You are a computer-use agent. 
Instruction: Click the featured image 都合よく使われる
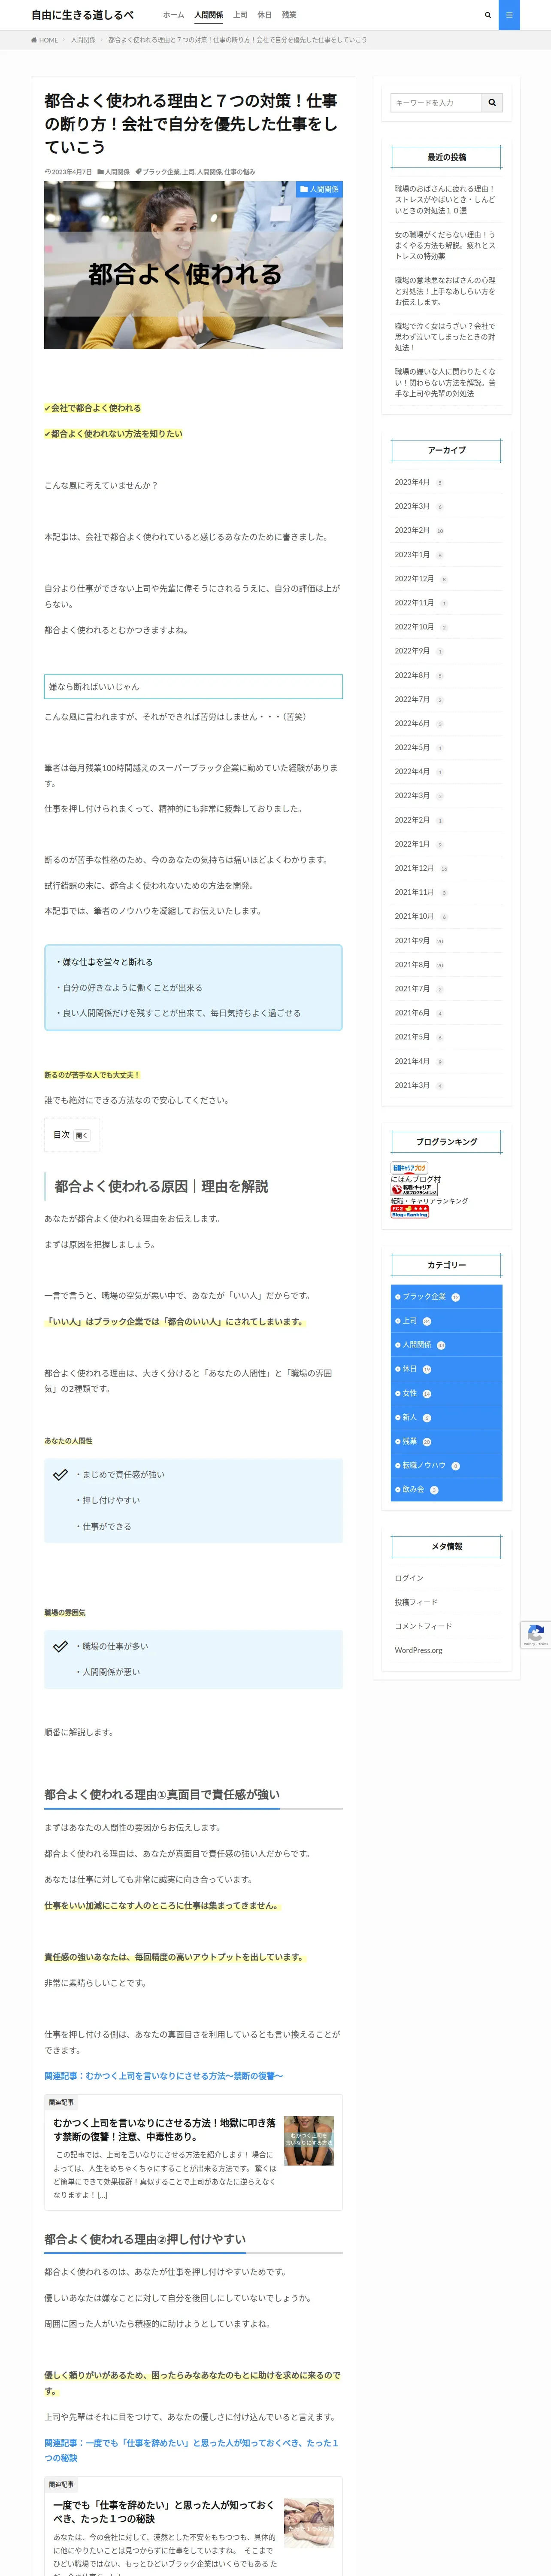193,265
